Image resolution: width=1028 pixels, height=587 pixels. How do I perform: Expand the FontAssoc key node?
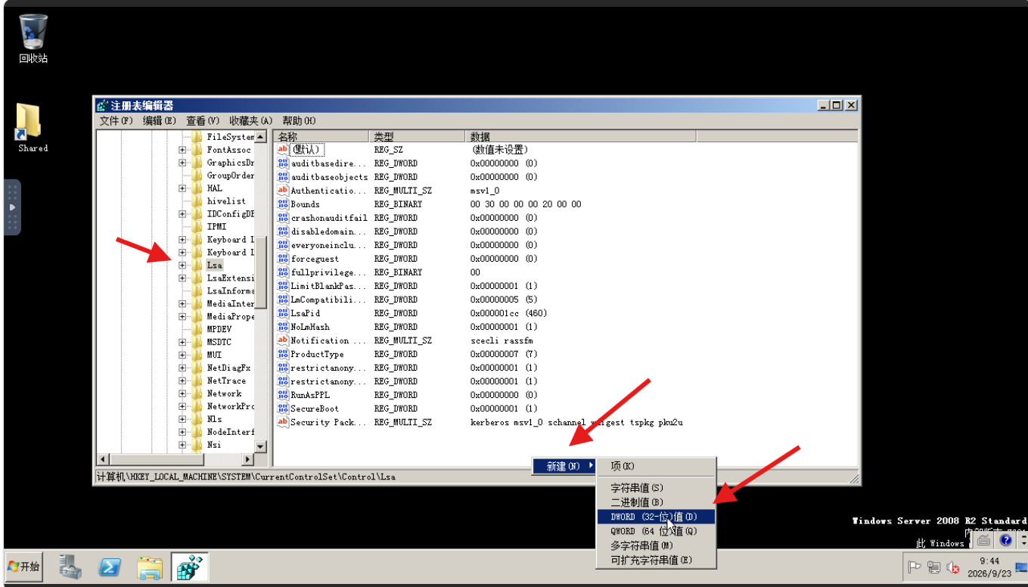point(182,150)
